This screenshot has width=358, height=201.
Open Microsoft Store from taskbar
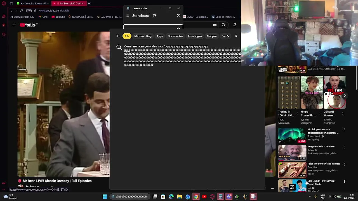coord(163,197)
